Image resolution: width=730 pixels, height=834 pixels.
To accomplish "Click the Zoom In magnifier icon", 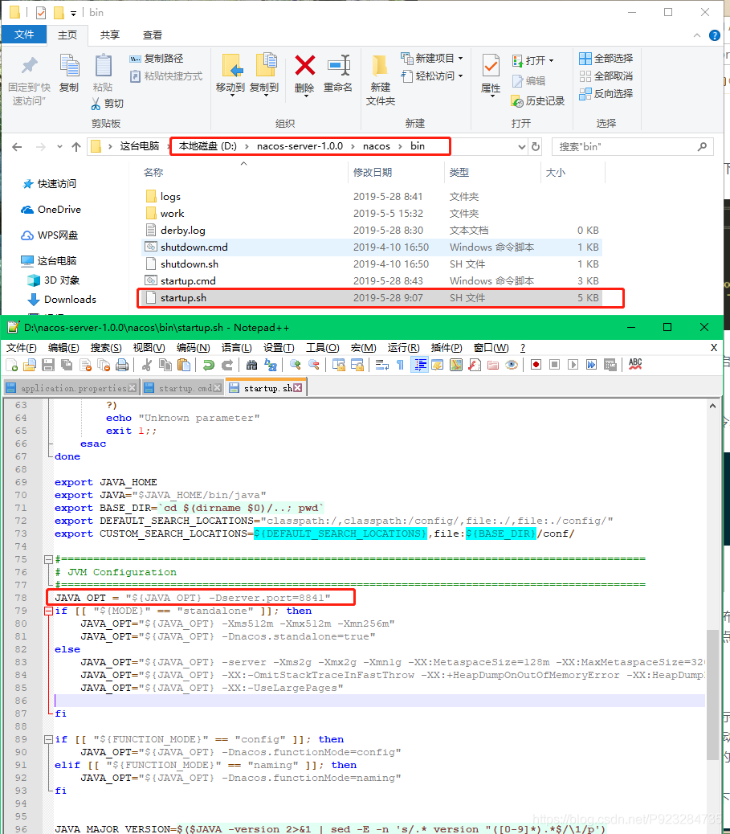I will tap(296, 365).
